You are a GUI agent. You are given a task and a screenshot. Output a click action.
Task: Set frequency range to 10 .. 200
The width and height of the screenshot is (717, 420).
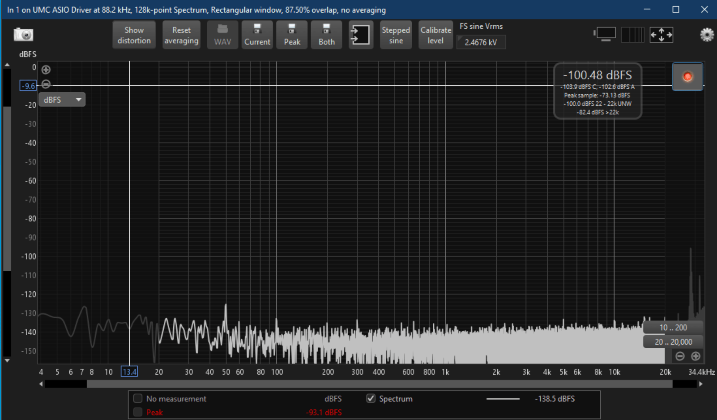673,327
